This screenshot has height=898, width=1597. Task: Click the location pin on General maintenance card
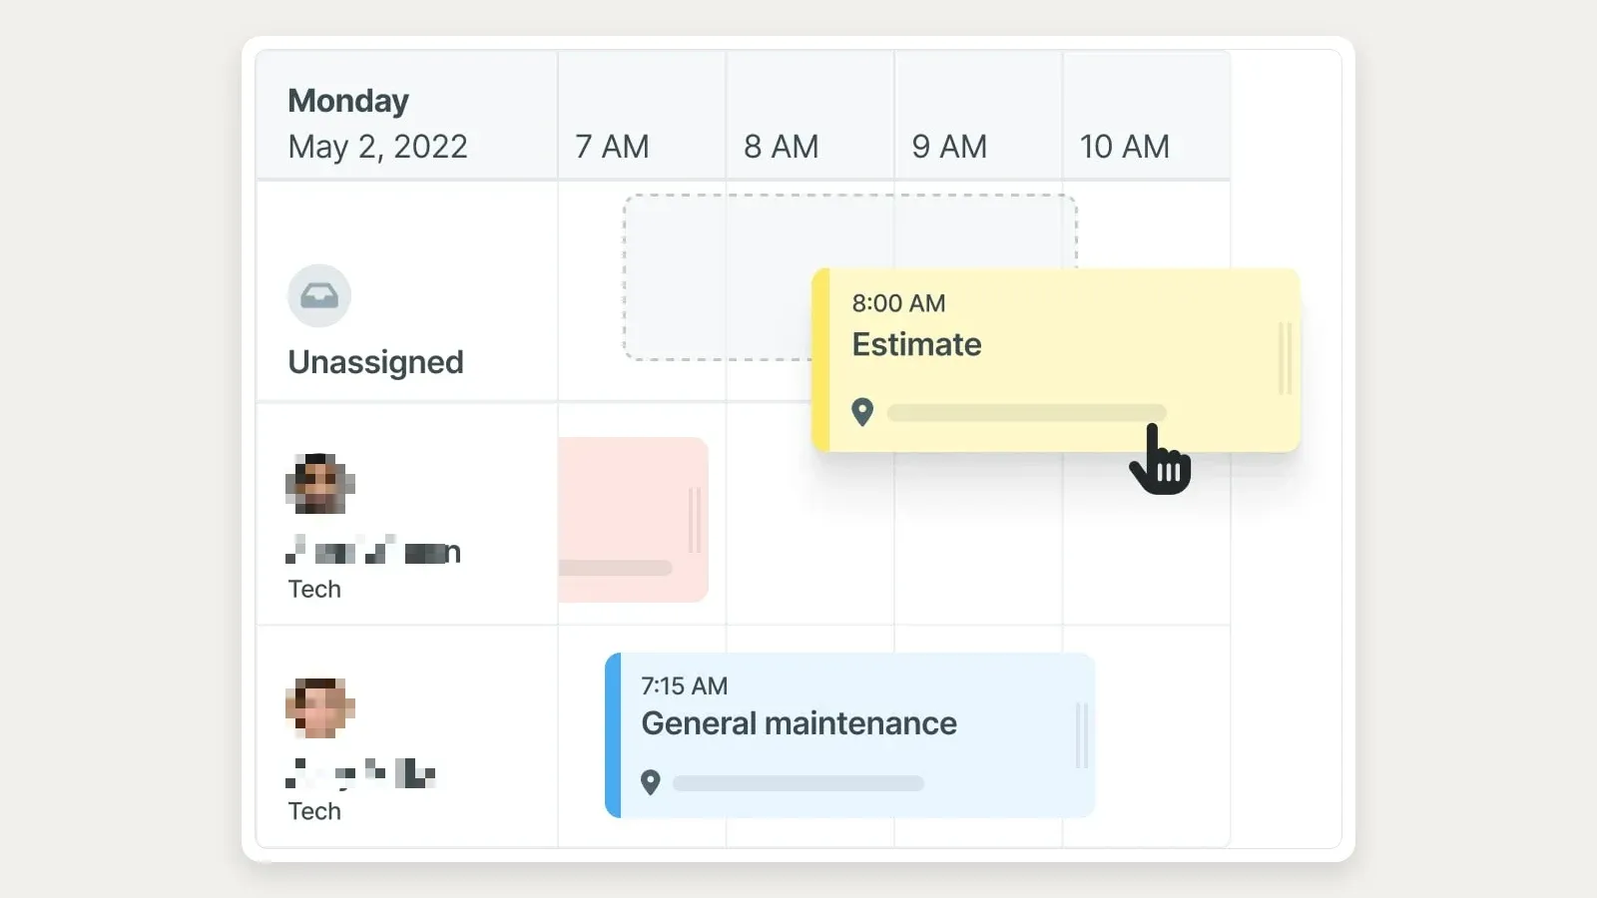click(x=651, y=782)
